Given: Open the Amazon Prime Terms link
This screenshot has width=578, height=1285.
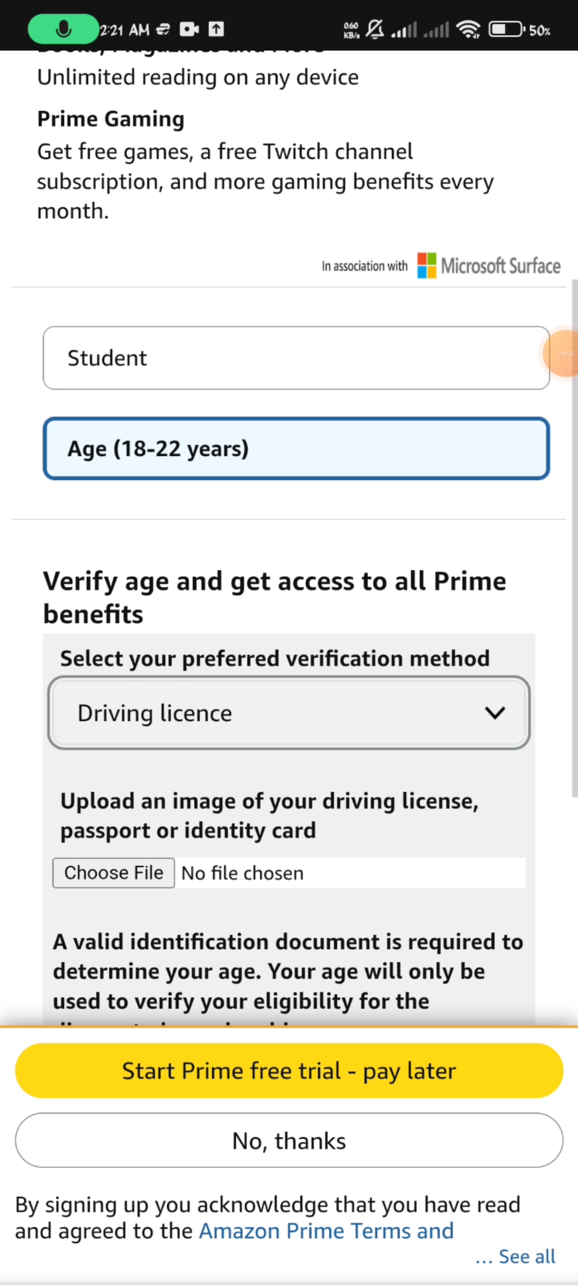Looking at the screenshot, I should [x=326, y=1231].
